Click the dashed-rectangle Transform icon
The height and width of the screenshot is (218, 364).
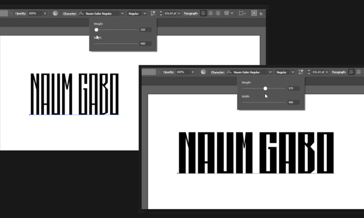click(x=241, y=13)
